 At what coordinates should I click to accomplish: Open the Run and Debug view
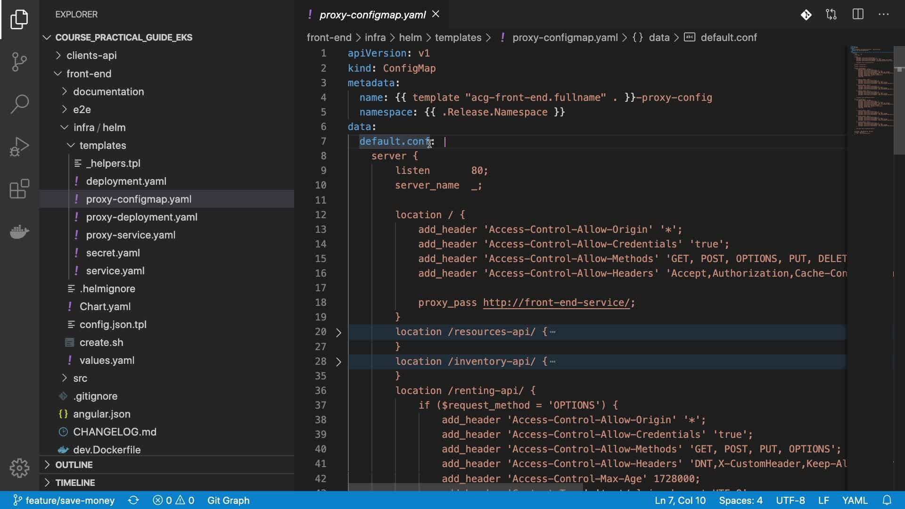coord(19,147)
